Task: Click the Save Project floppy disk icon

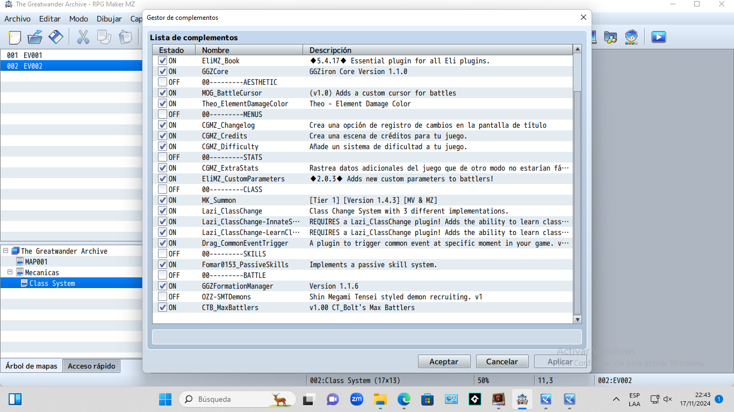Action: pos(56,37)
